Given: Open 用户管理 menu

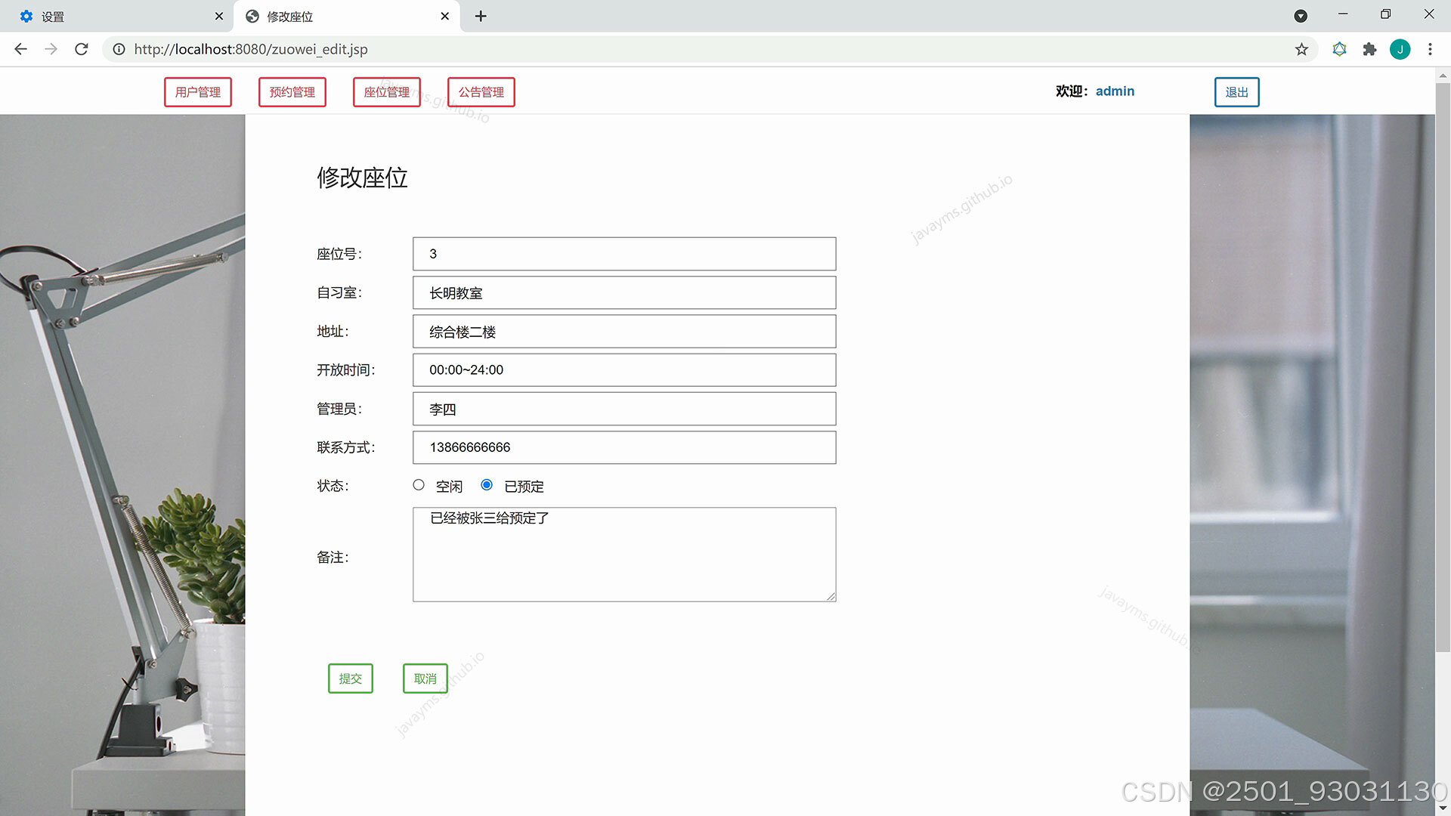Looking at the screenshot, I should click(198, 92).
